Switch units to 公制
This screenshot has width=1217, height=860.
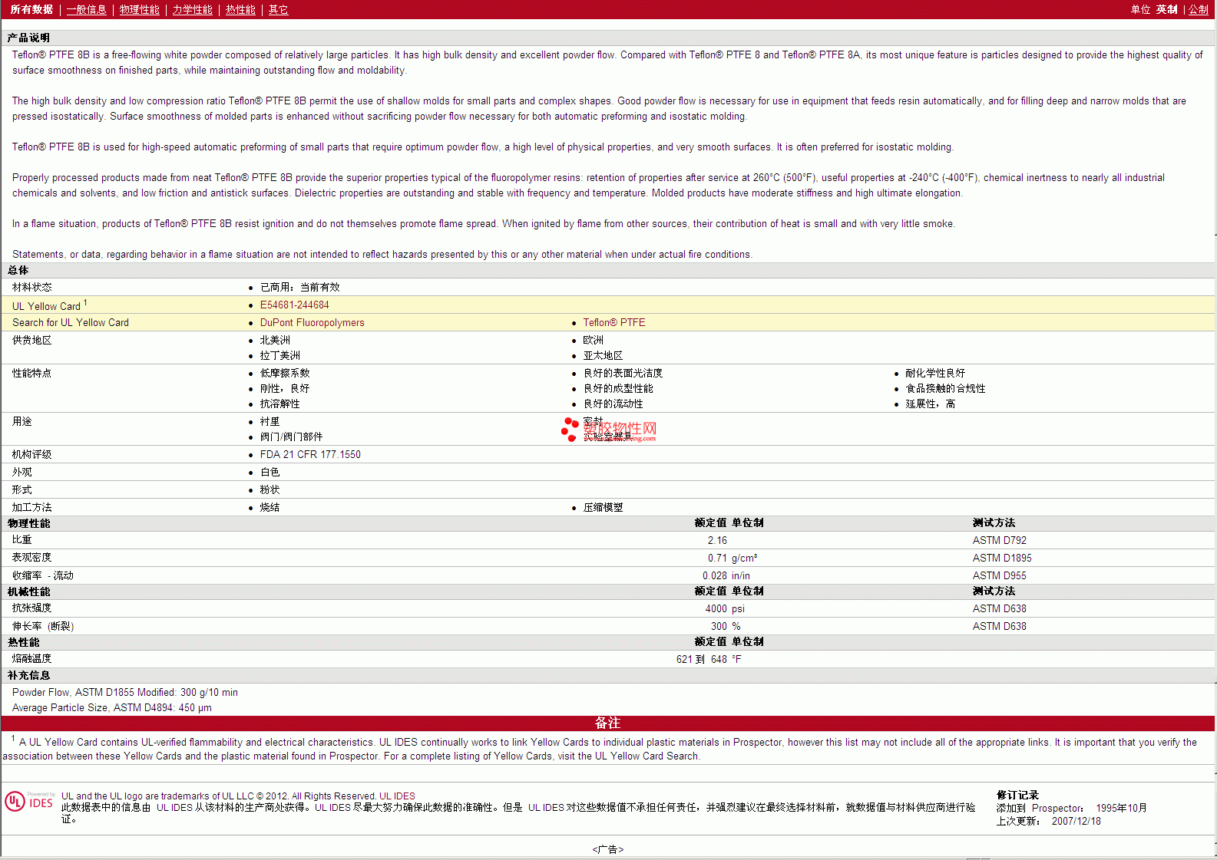(x=1198, y=9)
